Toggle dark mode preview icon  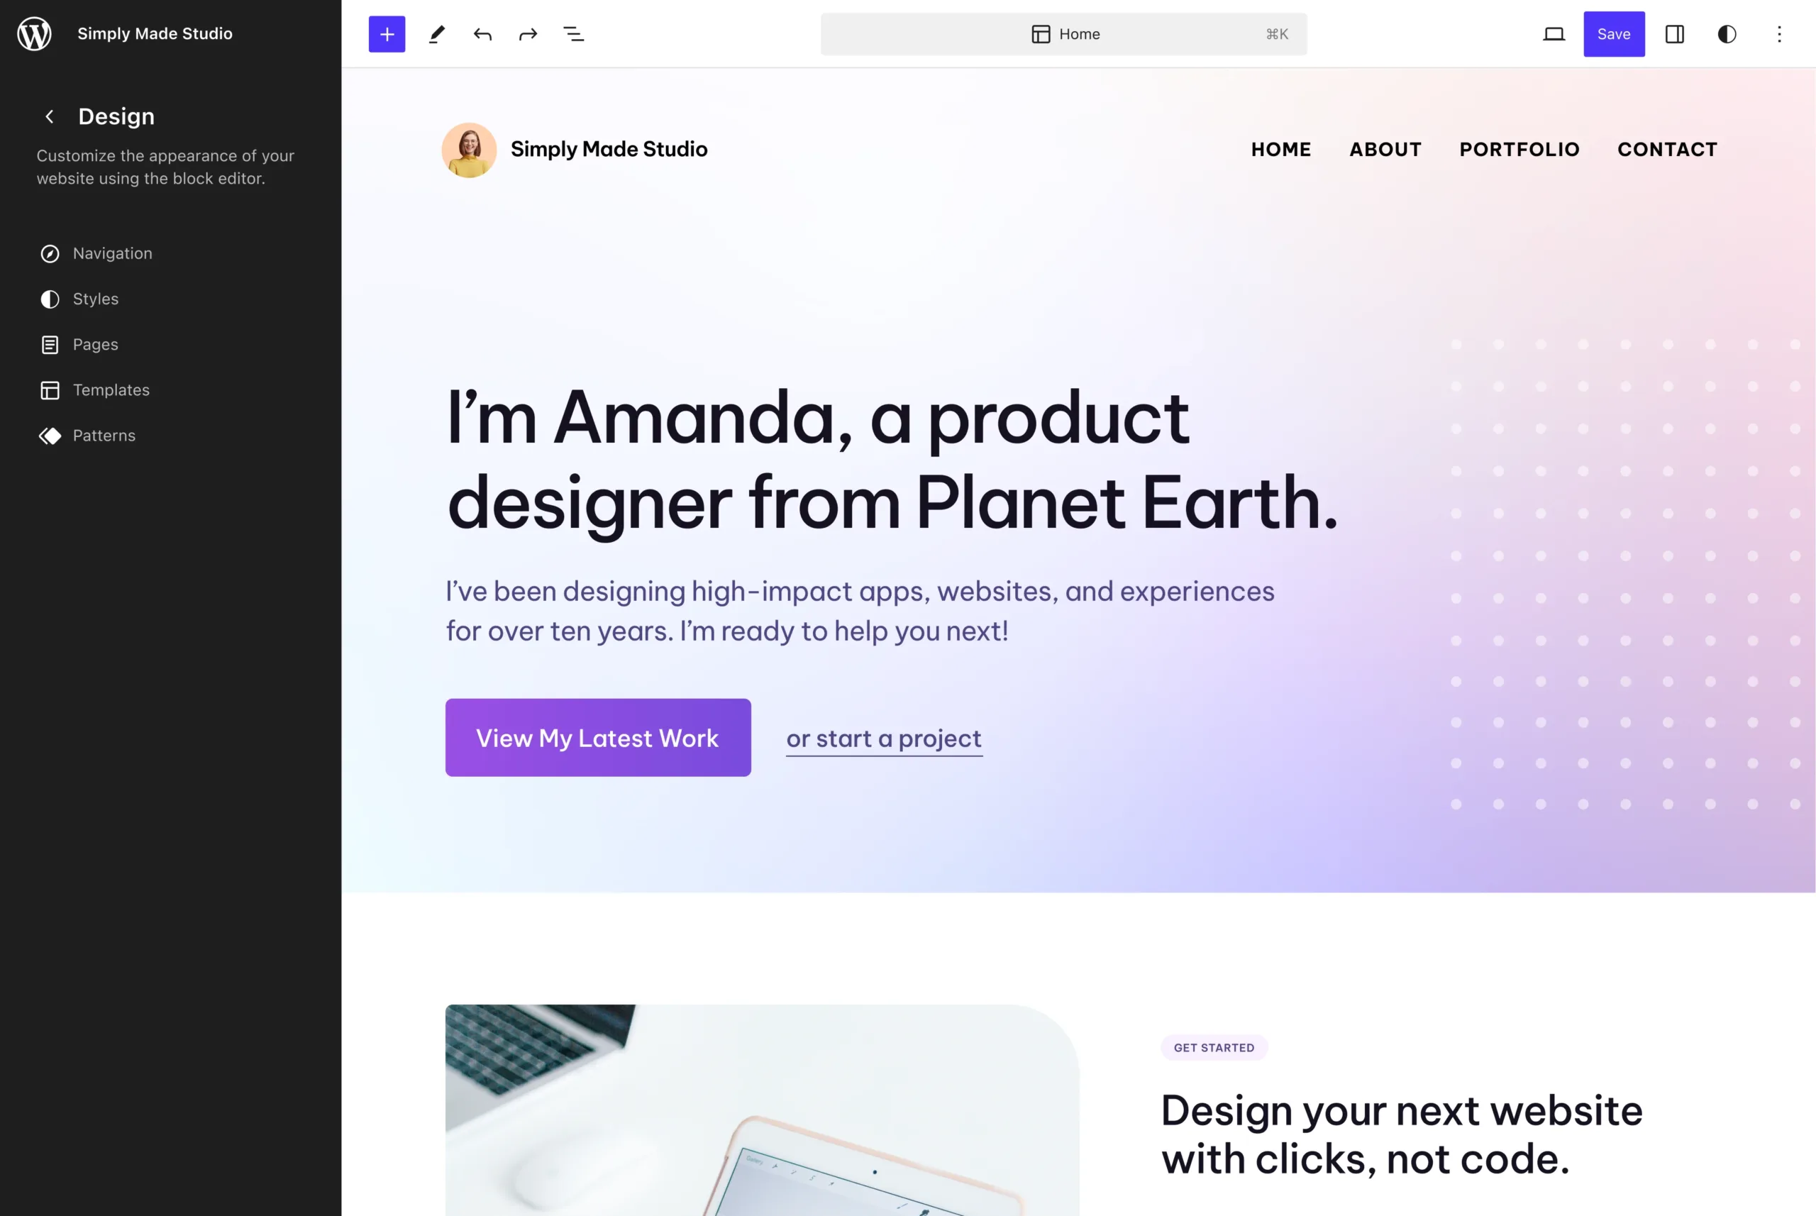pos(1728,34)
